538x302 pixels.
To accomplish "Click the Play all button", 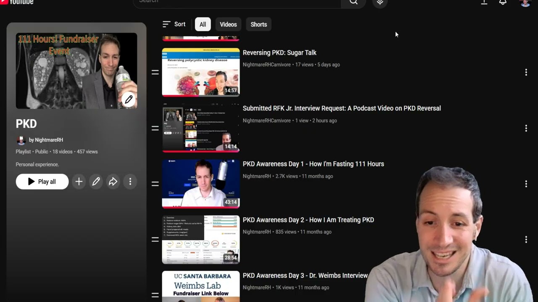I will point(42,182).
